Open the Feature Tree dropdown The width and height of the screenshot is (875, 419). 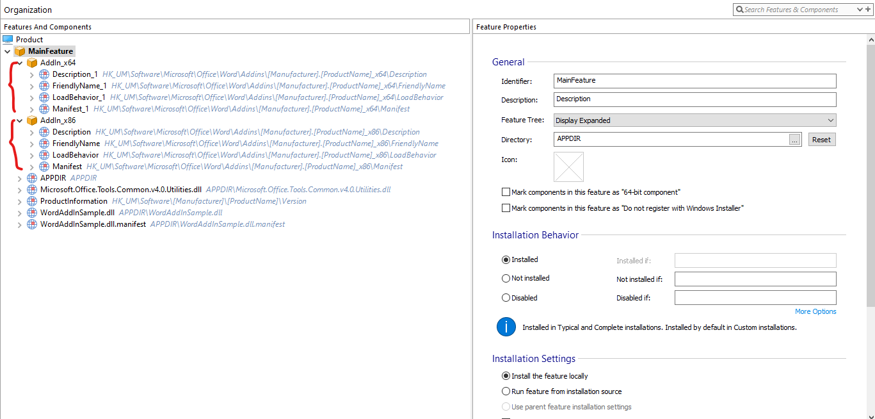(x=694, y=120)
